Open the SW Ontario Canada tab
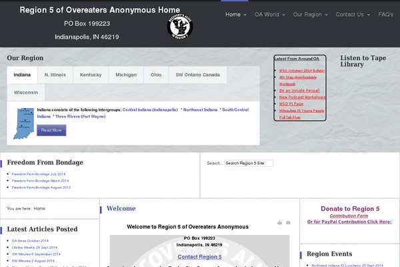 [x=198, y=75]
